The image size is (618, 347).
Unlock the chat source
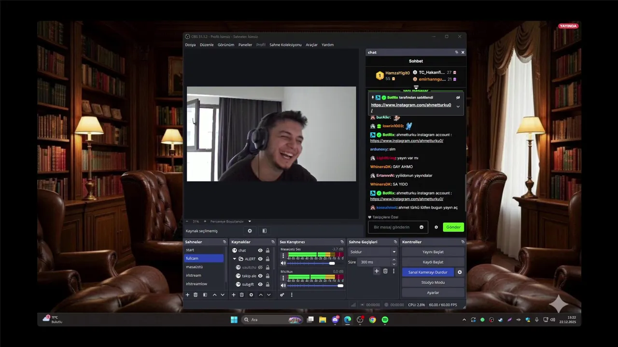coord(267,250)
